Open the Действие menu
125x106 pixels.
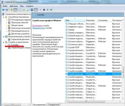[14, 6]
